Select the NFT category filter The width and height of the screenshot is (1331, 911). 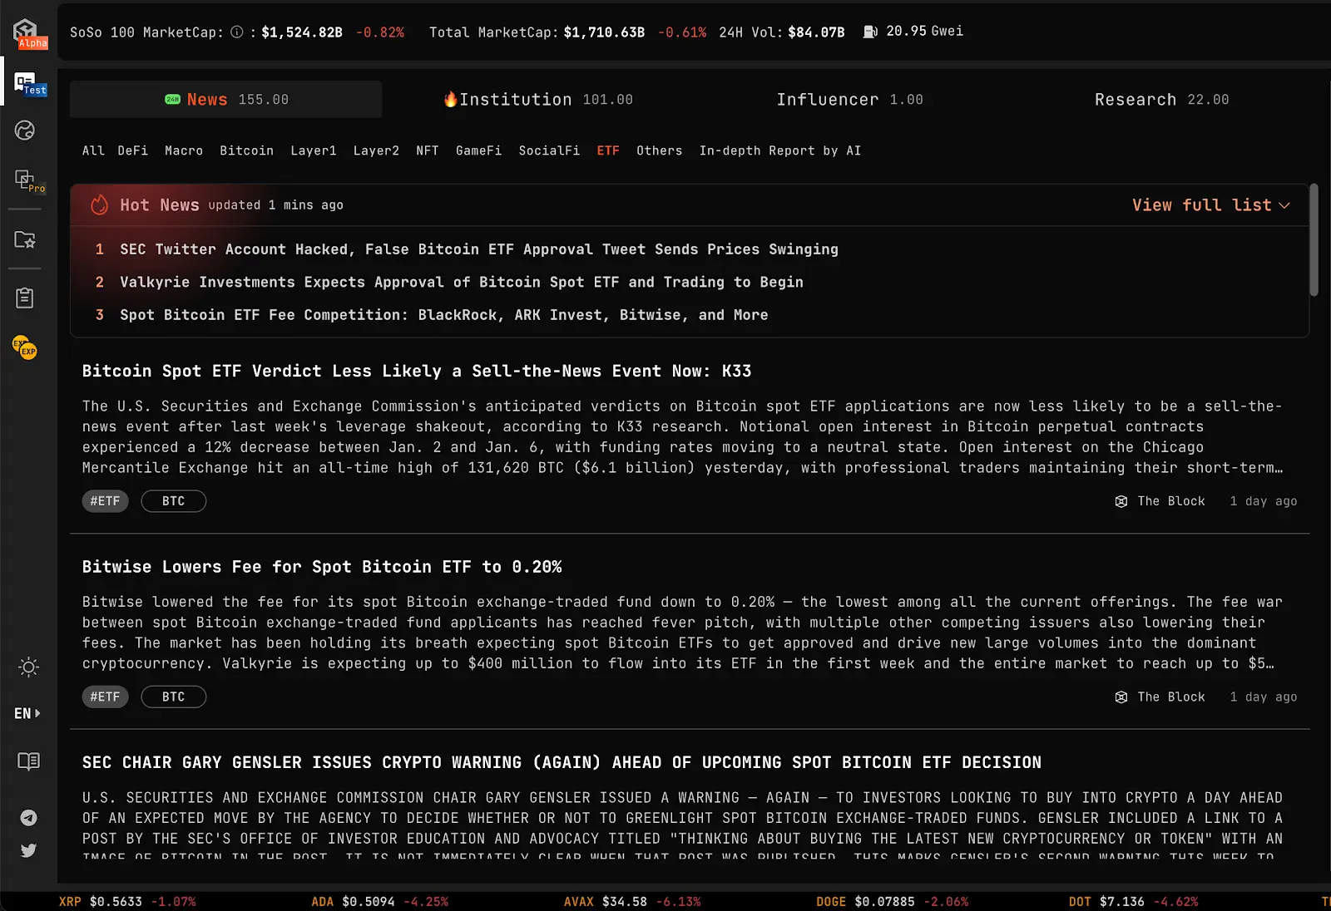[x=428, y=150]
